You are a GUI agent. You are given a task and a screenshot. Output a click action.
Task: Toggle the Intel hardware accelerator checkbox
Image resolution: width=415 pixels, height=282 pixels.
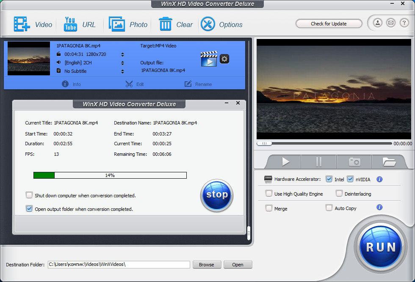(329, 179)
